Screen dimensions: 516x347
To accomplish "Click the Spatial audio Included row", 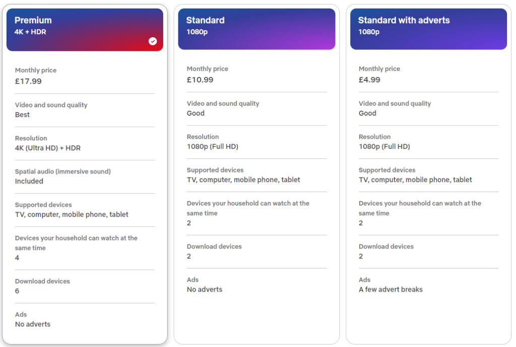I will tap(29, 181).
